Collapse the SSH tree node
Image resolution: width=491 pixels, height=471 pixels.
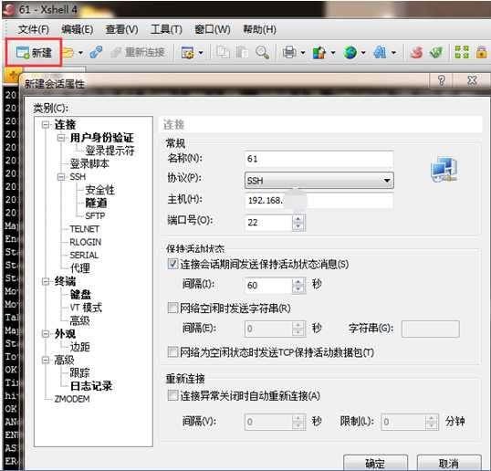point(61,177)
